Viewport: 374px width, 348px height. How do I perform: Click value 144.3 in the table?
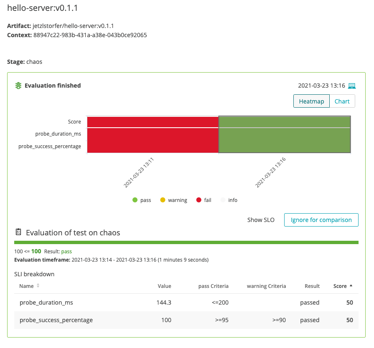point(164,303)
